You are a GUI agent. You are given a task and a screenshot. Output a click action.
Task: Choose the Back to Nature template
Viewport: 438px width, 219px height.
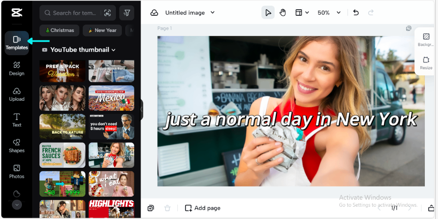(62, 127)
